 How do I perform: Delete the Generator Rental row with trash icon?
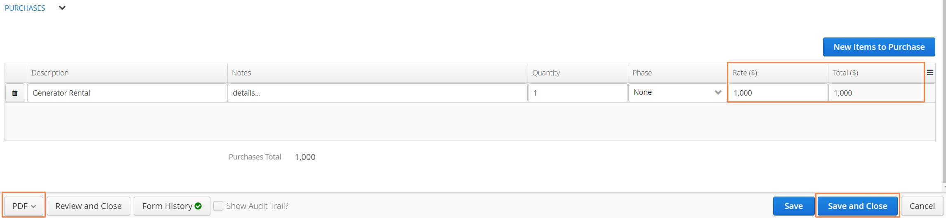(15, 93)
